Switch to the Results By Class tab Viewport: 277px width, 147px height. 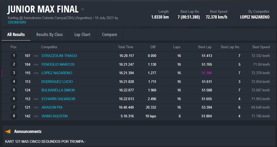pos(50,34)
